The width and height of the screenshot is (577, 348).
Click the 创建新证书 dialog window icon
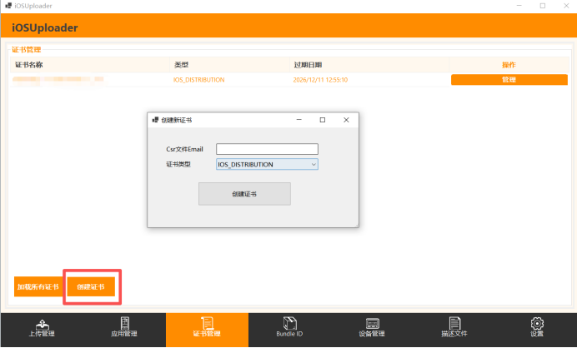tap(155, 120)
